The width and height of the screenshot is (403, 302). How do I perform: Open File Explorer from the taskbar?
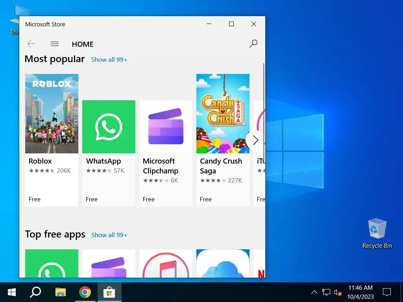pos(60,292)
